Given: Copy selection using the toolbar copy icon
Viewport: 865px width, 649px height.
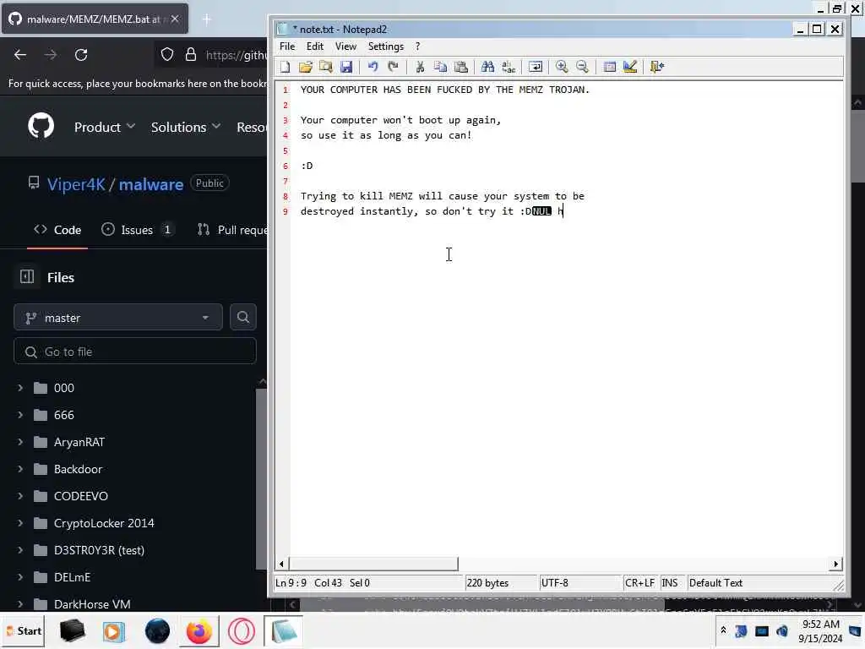Looking at the screenshot, I should [440, 67].
